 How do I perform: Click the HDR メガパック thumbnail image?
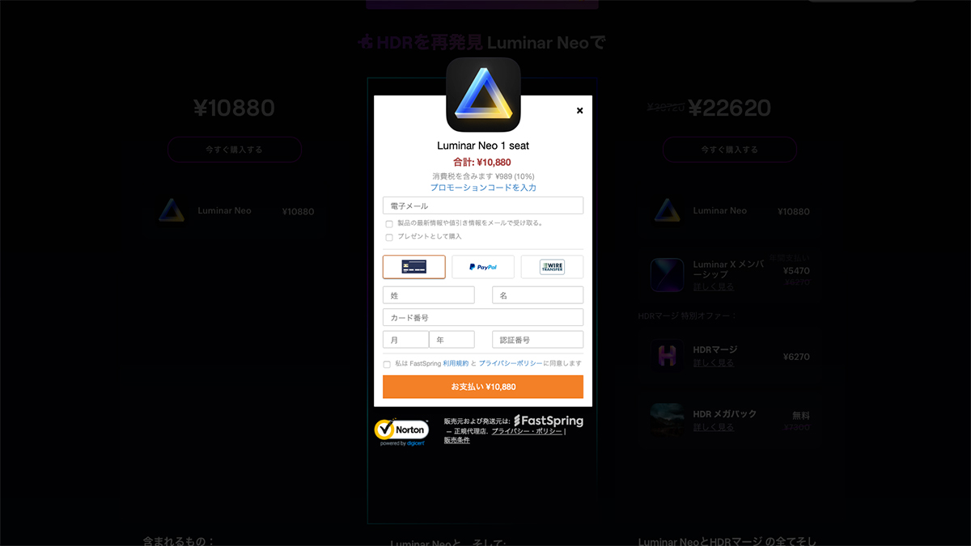tap(668, 420)
